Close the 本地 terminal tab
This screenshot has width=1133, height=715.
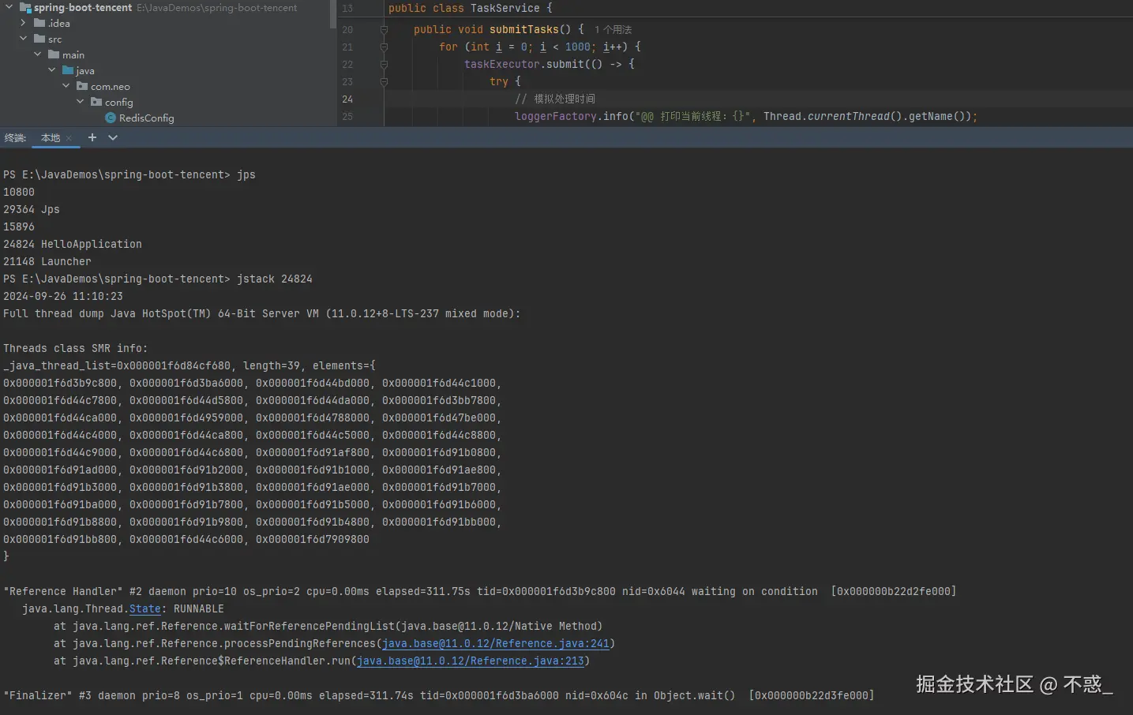pos(69,138)
